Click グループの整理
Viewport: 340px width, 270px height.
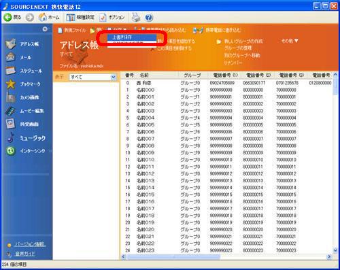238,48
